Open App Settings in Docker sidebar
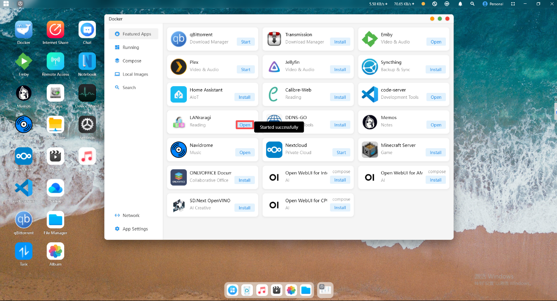 coord(133,229)
